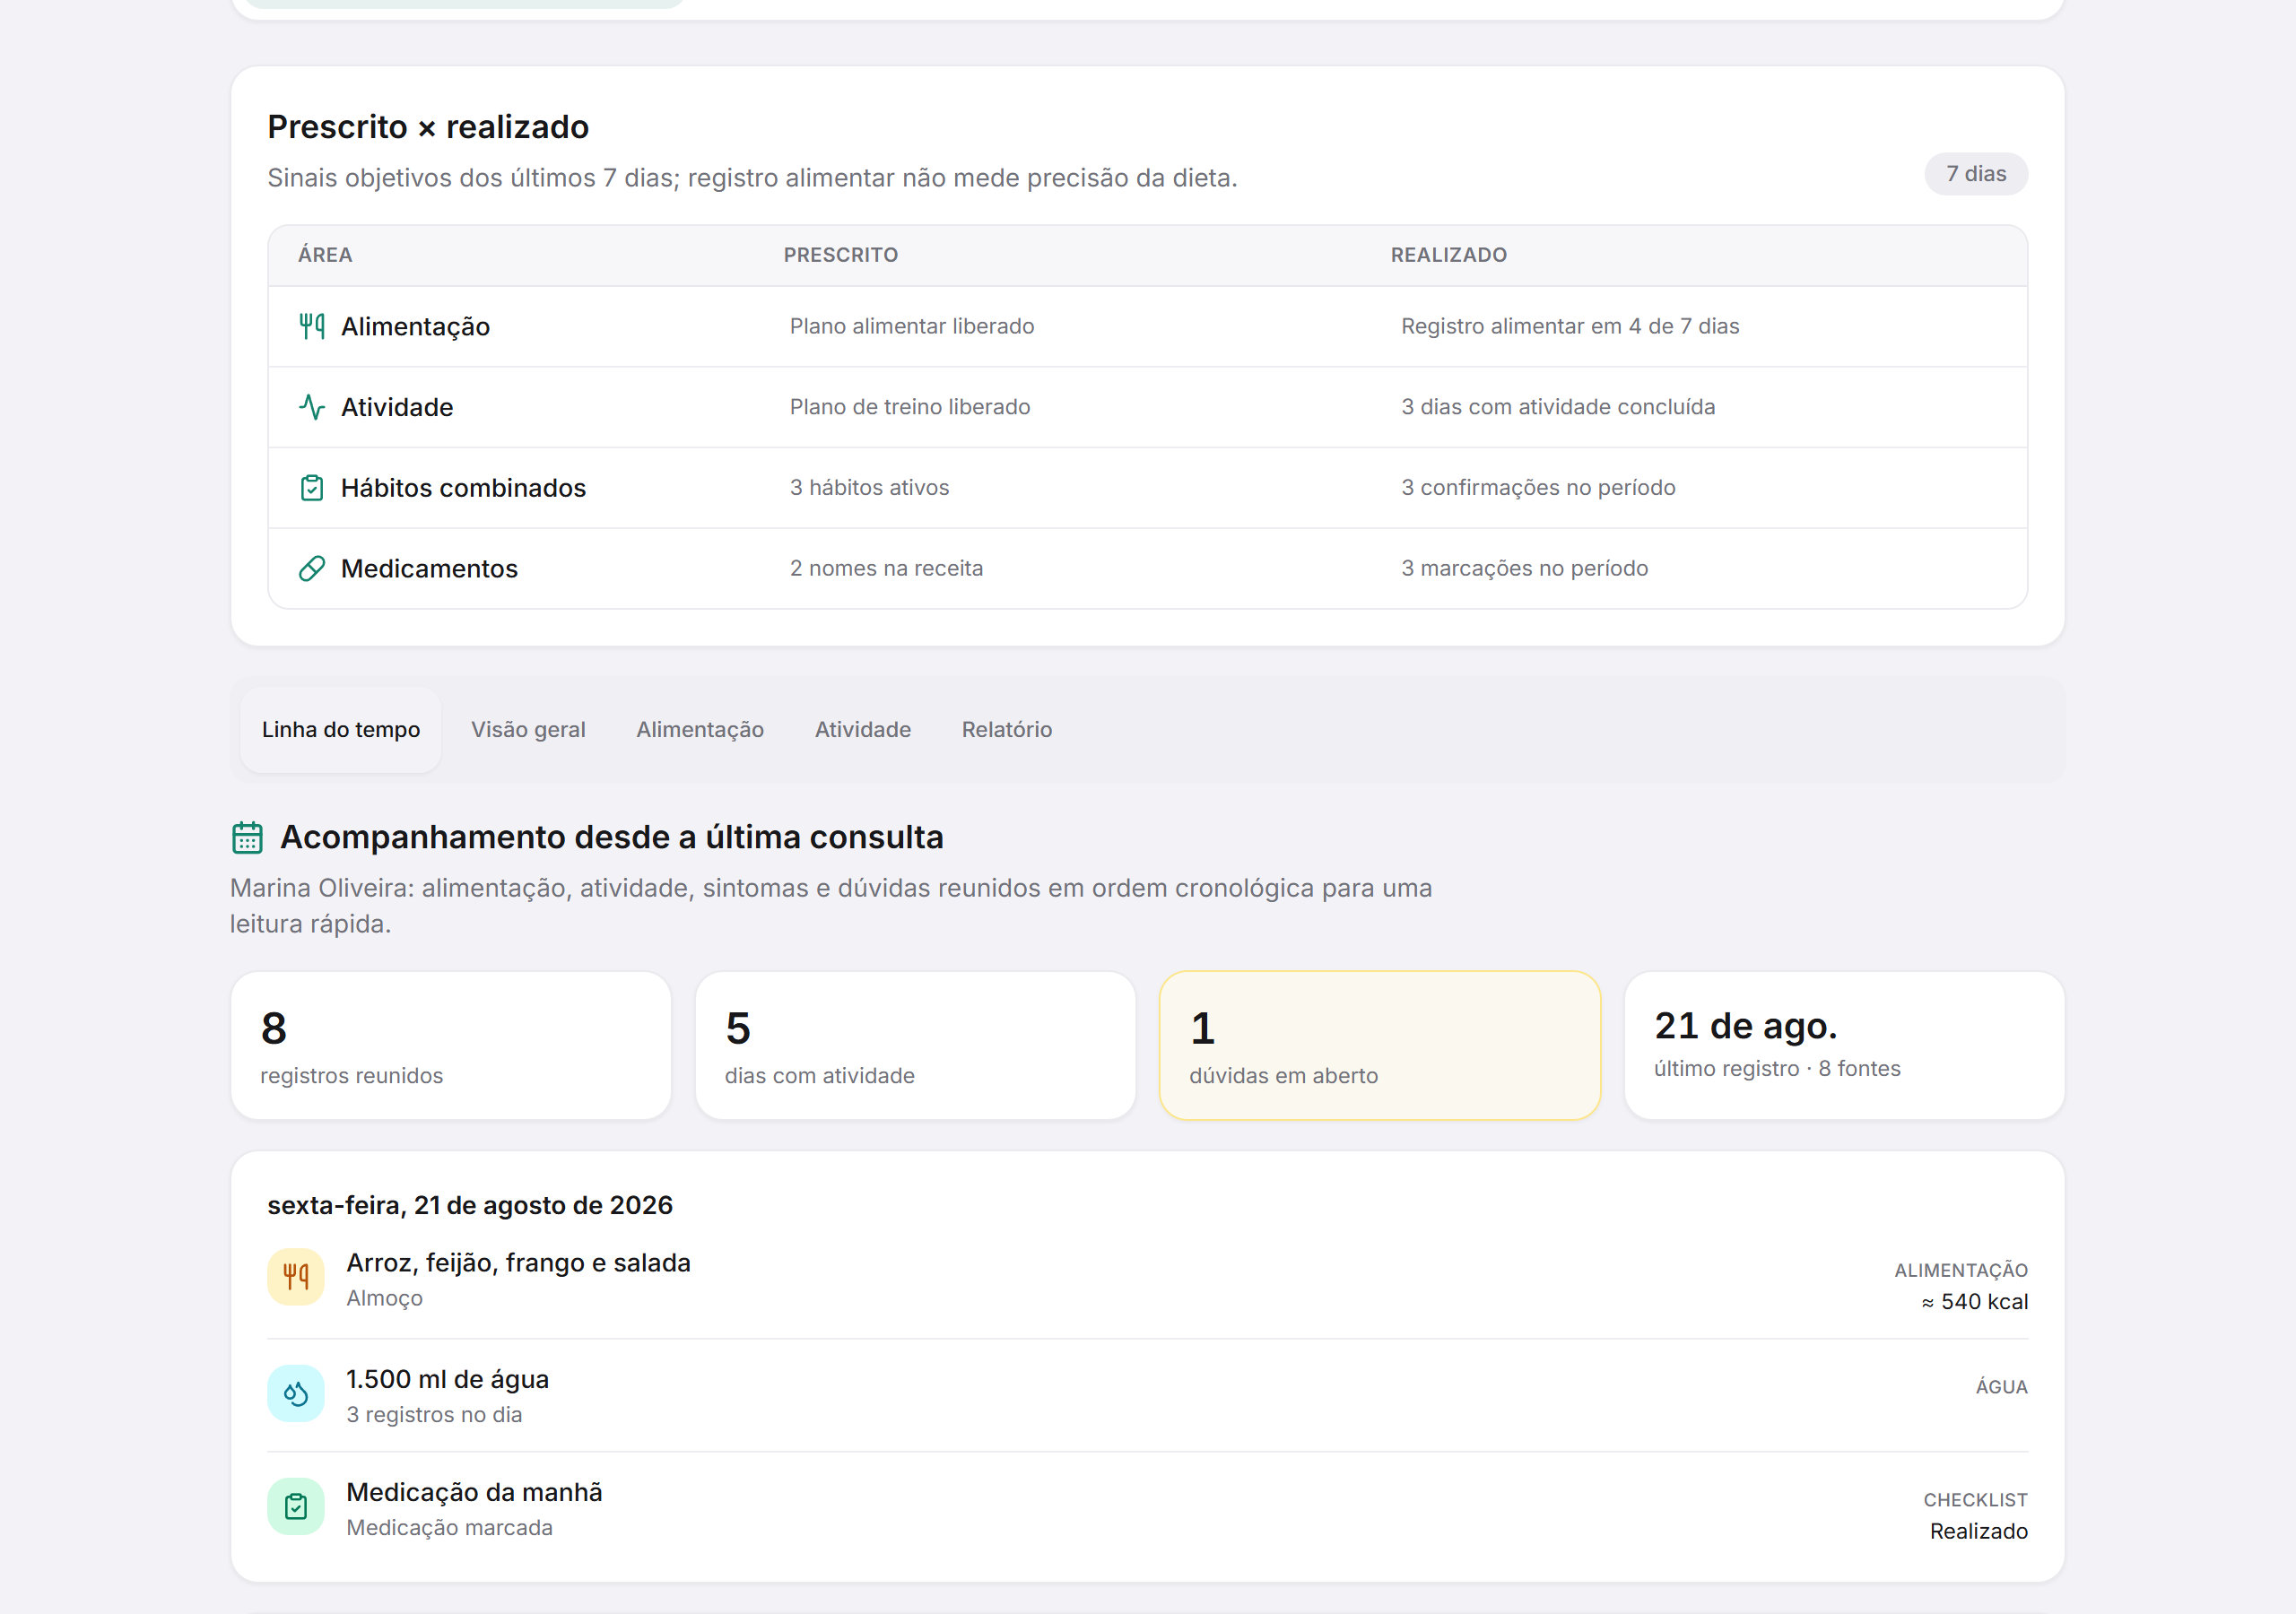
Task: Click the clipboard-check icon beside Hábitos combinados
Action: pyautogui.click(x=312, y=488)
